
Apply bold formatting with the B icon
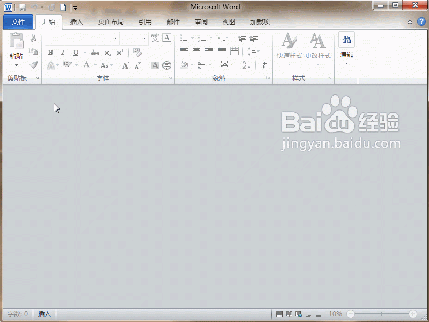tap(51, 52)
